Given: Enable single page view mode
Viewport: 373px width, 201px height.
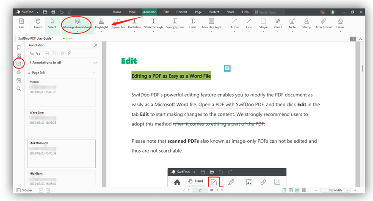Looking at the screenshot, I should tap(284, 190).
